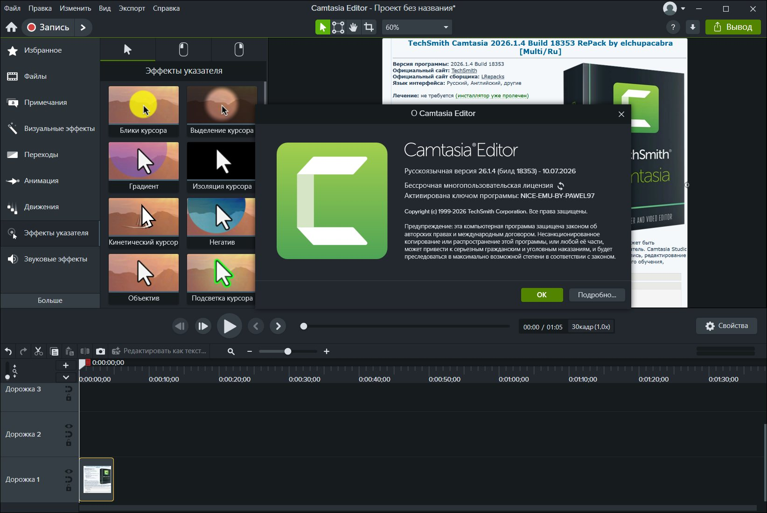Go to the Home screen icon
767x513 pixels.
point(11,27)
